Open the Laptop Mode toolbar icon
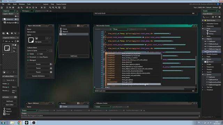Image resolution: width=223 pixels, height=125 pixels. tap(64, 8)
